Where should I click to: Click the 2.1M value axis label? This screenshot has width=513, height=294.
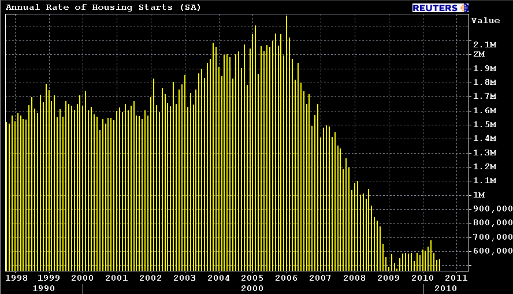point(485,45)
